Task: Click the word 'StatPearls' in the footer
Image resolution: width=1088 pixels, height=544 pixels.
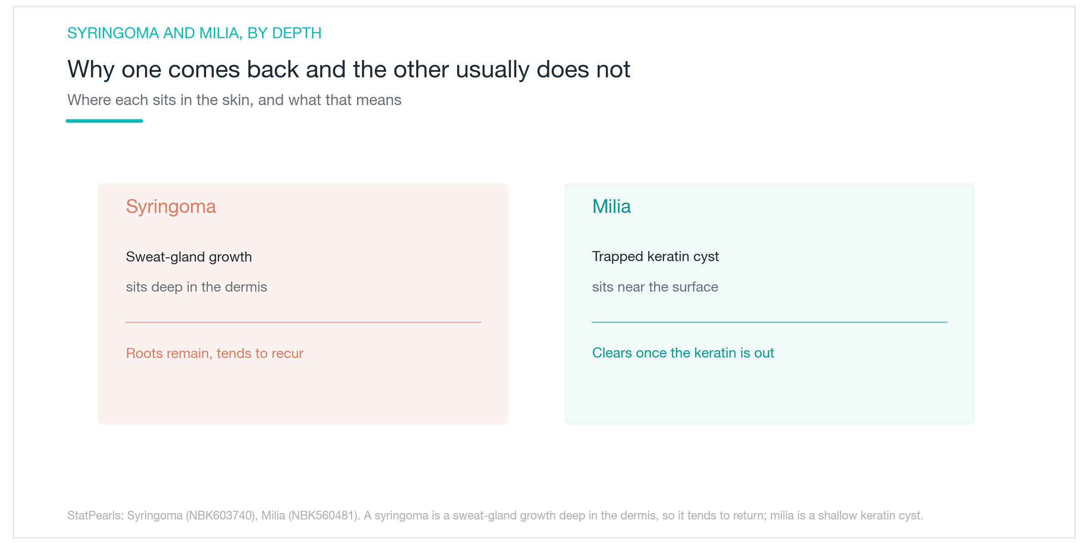Action: (x=95, y=516)
